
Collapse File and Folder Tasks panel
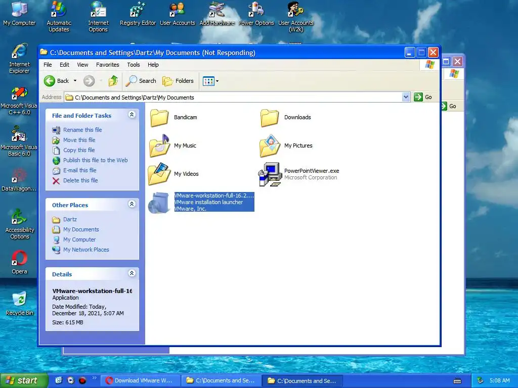(x=132, y=115)
